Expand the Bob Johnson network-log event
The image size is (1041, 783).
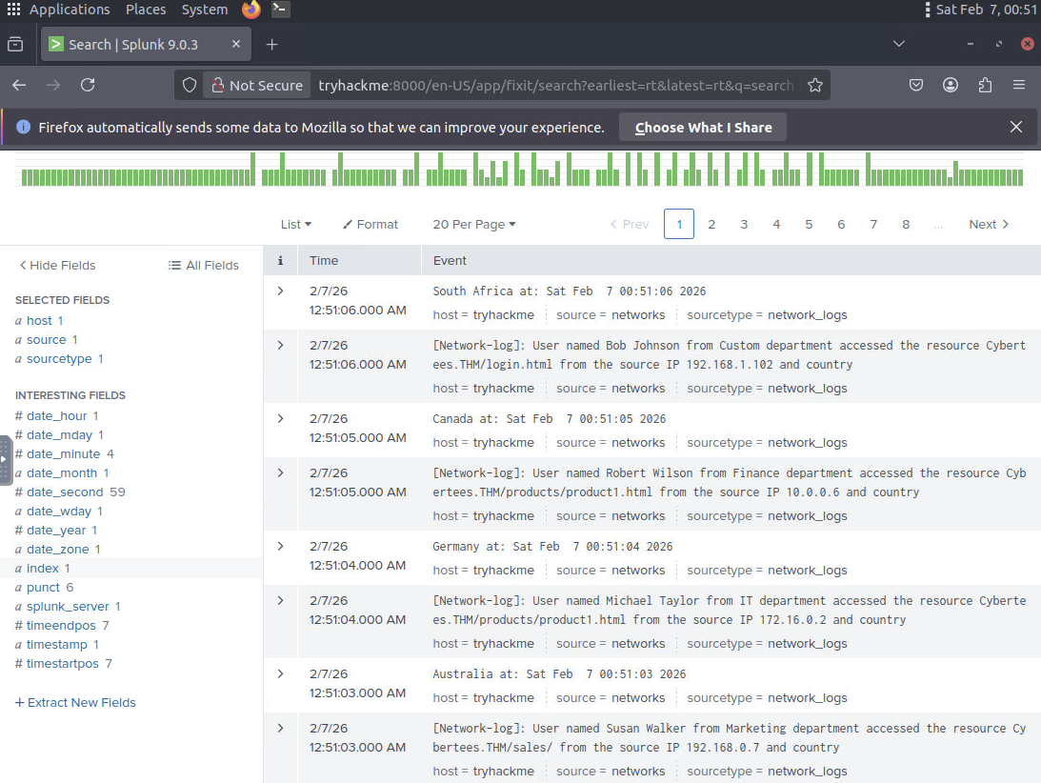280,345
